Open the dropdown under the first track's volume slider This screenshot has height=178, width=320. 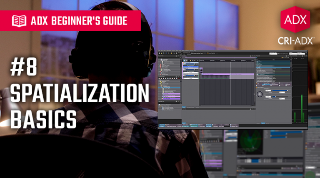click(x=190, y=68)
